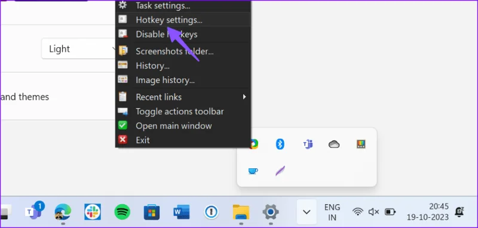This screenshot has height=228, width=478.
Task: Open 1Password from the taskbar
Action: (x=212, y=212)
